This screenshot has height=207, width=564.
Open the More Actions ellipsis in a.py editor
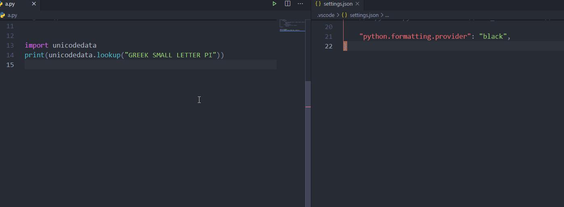pos(300,4)
